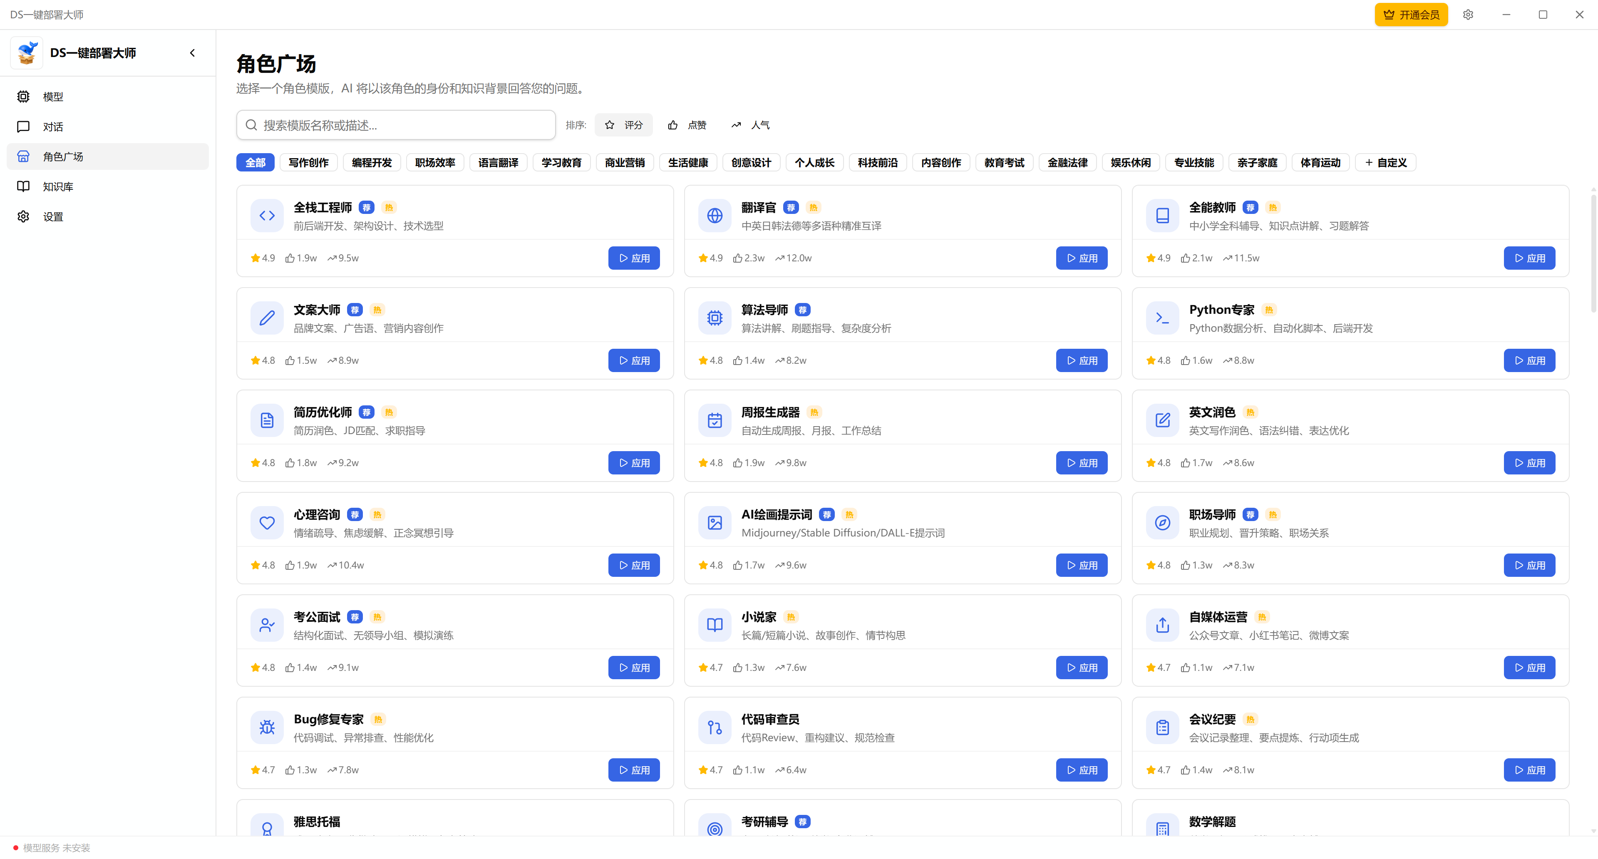Filter by 教育考试 category
The height and width of the screenshot is (859, 1598).
pyautogui.click(x=1004, y=162)
